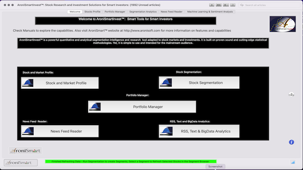Open the large Portfolio Manager button
The image size is (303, 170).
(x=142, y=107)
